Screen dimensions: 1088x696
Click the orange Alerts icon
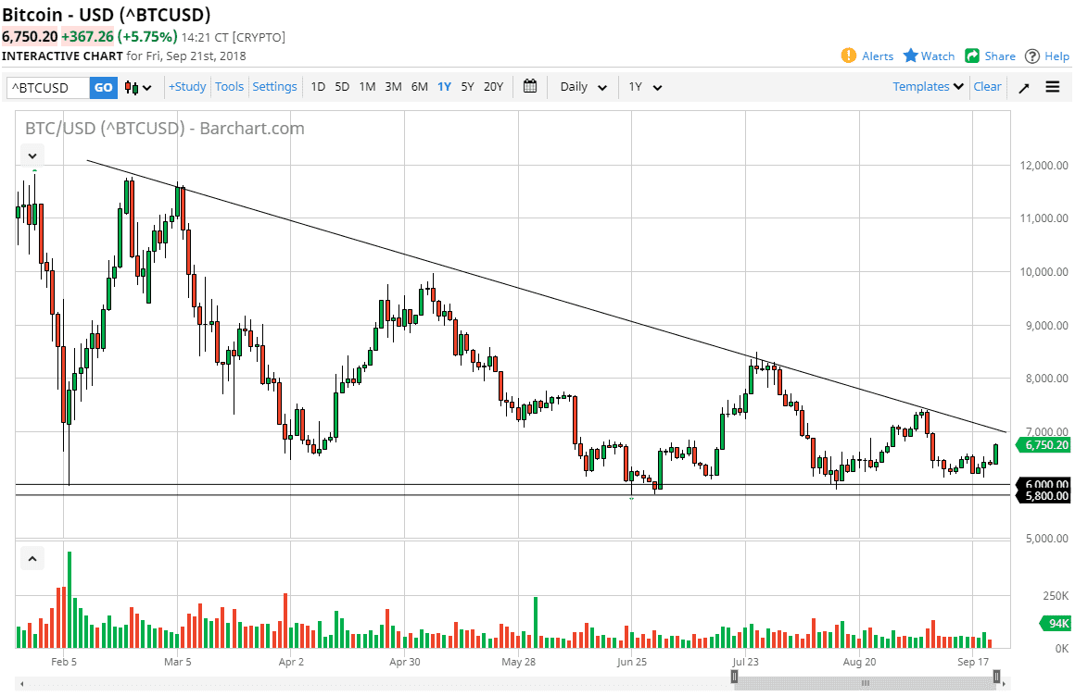click(x=850, y=56)
